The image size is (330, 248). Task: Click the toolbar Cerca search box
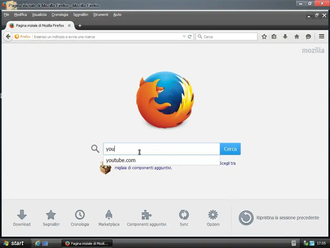pos(227,36)
